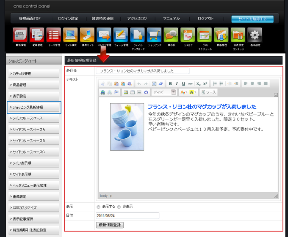The height and width of the screenshot is (237, 288).
Task: Collapse the editor toolbar with the small arrow
Action: pos(276,95)
